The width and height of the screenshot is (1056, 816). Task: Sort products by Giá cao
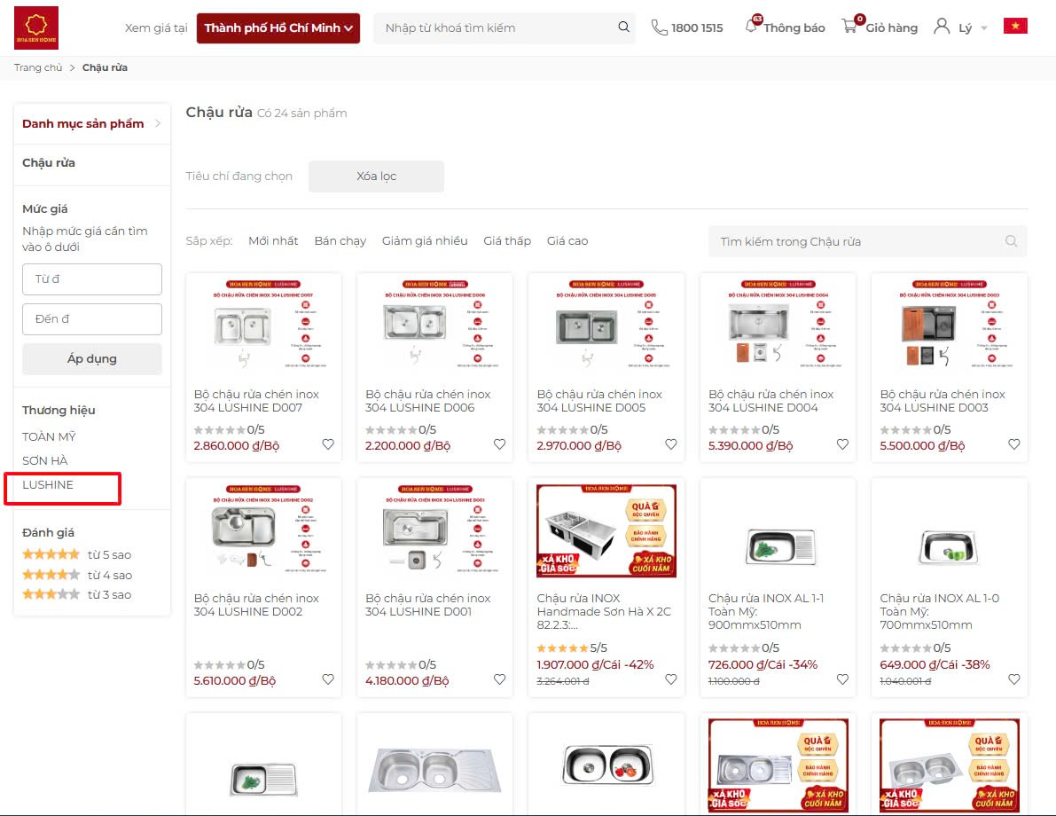pos(567,241)
